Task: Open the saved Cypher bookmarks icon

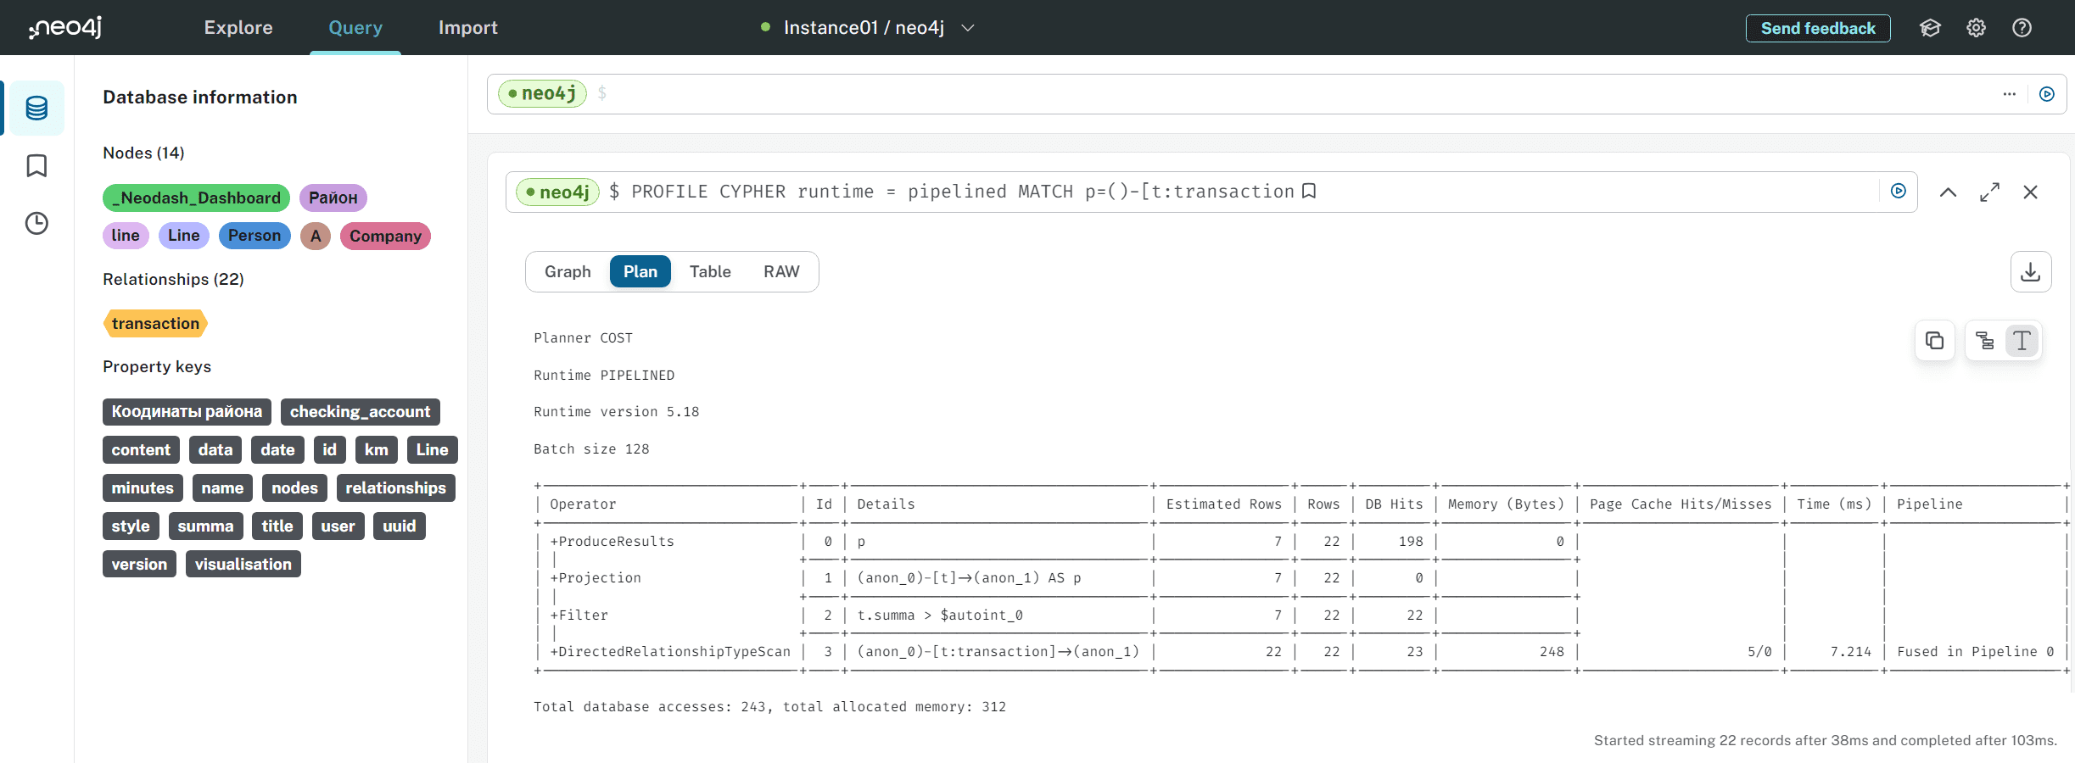Action: click(x=36, y=166)
